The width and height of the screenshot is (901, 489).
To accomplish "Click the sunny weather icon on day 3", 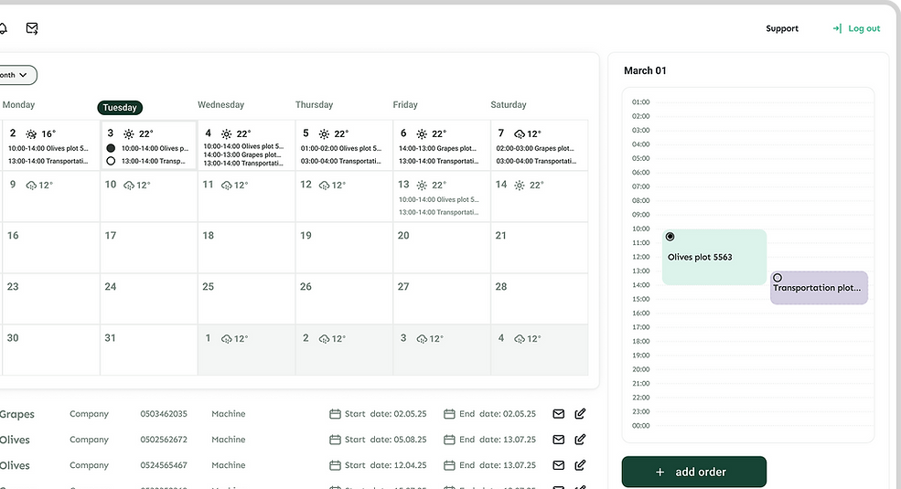I will (129, 134).
